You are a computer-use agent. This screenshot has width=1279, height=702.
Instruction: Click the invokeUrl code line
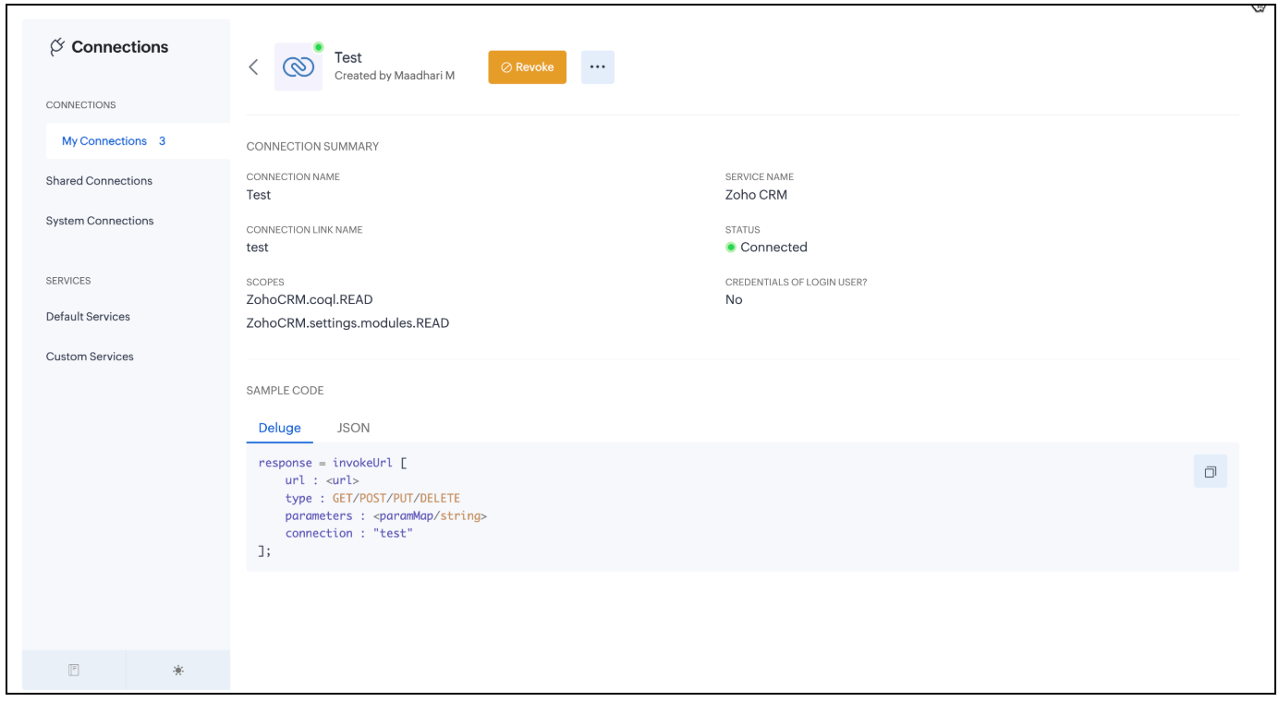click(x=333, y=463)
